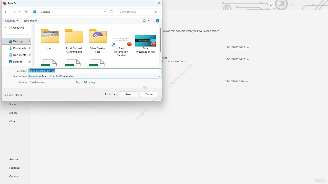Click in the Search Desktop field
Screen dimensions: 328x184
[x=136, y=12]
